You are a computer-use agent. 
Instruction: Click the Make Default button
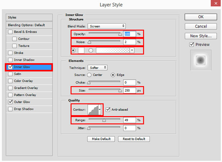coord(101,139)
